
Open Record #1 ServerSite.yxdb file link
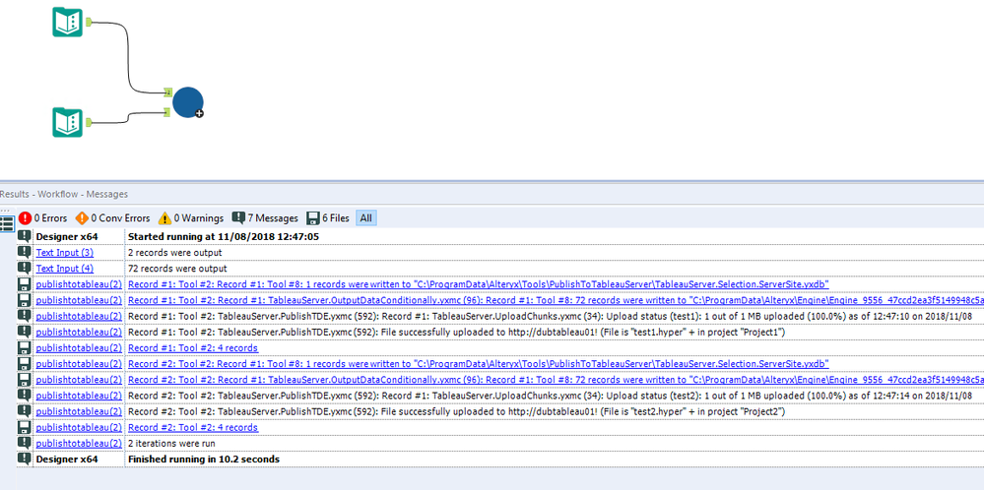point(478,284)
